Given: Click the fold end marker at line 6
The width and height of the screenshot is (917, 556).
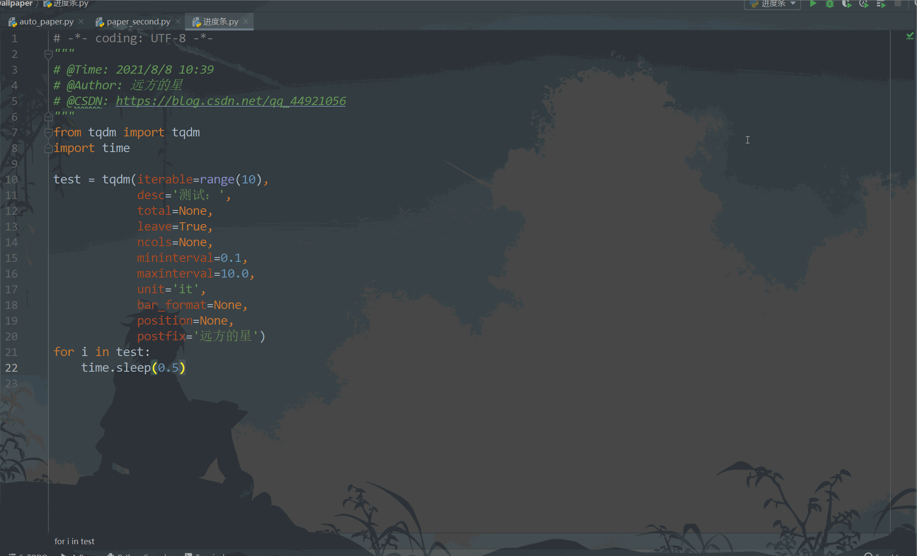Looking at the screenshot, I should click(48, 117).
